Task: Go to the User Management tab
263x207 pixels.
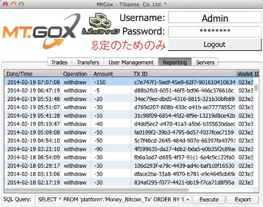Action: [x=131, y=62]
